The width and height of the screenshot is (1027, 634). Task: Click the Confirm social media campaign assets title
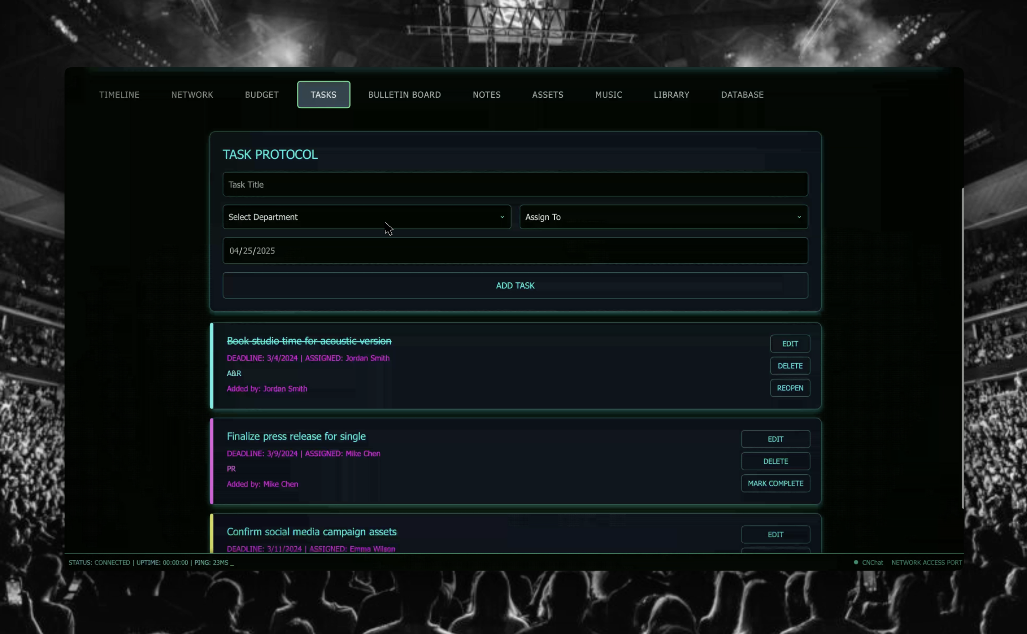(x=312, y=532)
